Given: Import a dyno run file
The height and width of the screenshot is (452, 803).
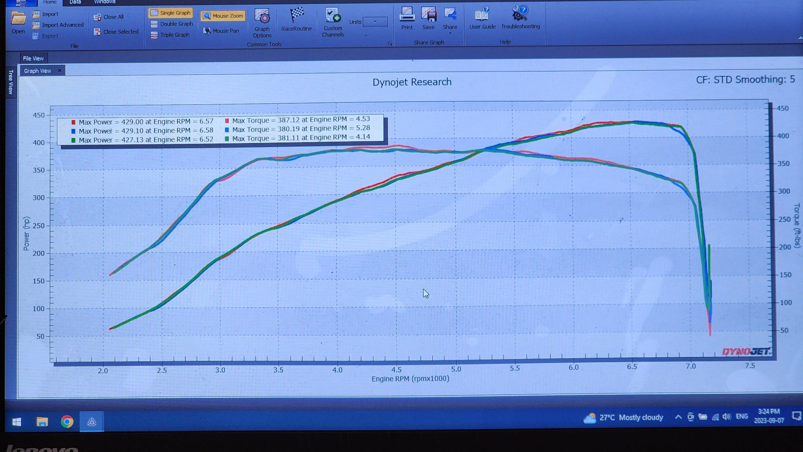Looking at the screenshot, I should pyautogui.click(x=49, y=14).
